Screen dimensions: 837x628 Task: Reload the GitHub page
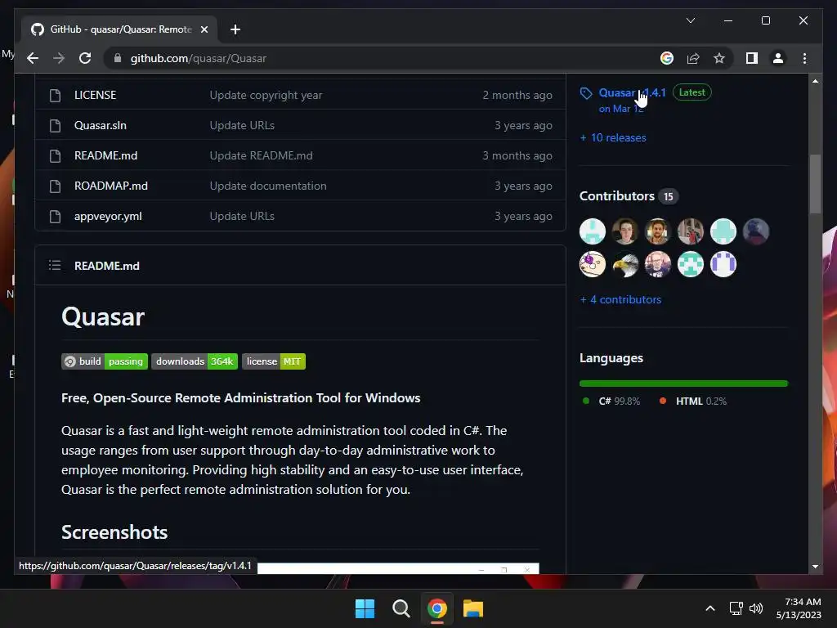(85, 58)
